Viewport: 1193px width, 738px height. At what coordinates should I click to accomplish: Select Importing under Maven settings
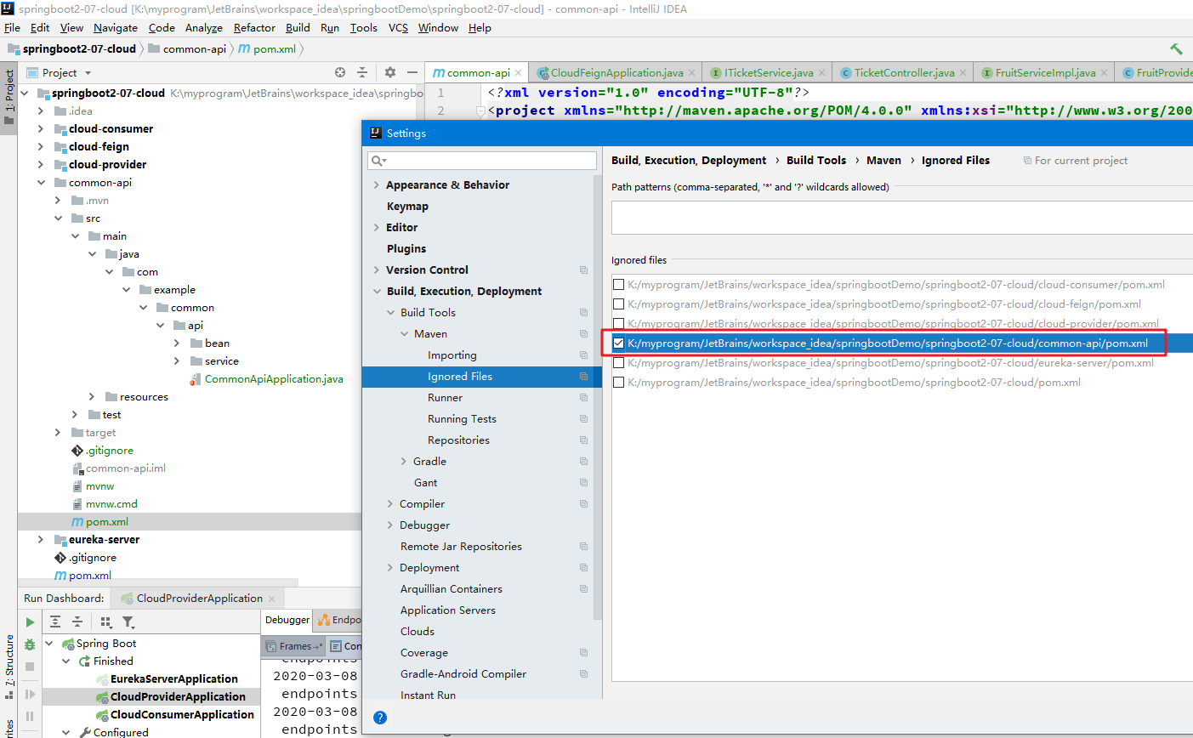coord(452,355)
